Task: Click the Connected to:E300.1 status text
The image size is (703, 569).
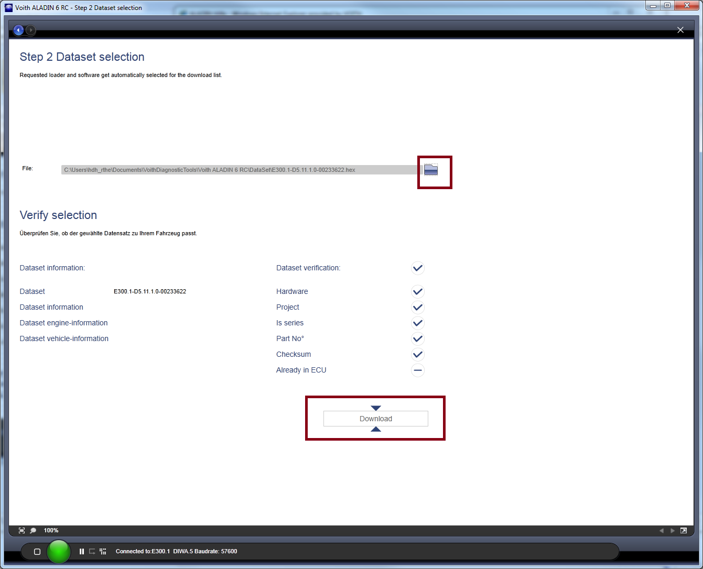Action: 143,552
